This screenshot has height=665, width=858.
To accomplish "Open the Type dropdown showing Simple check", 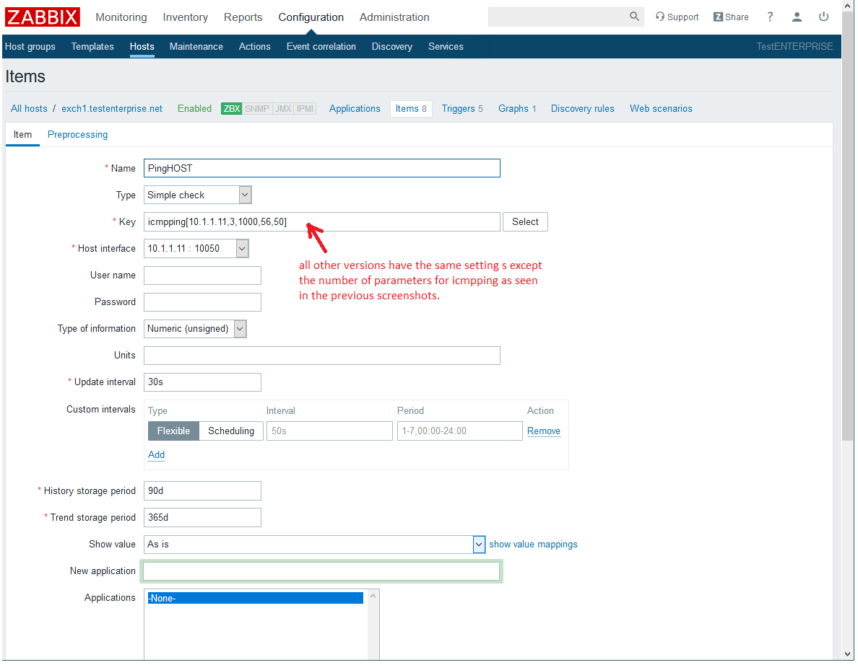I will (x=198, y=195).
